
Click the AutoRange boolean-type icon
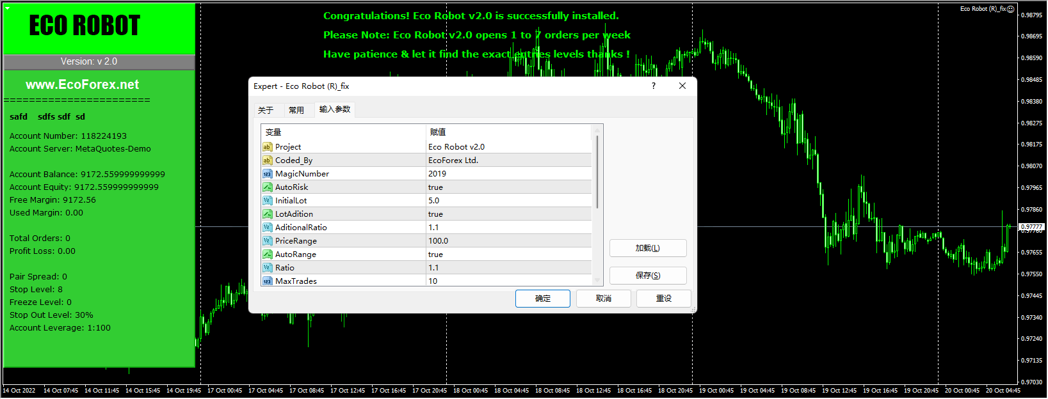click(x=268, y=254)
